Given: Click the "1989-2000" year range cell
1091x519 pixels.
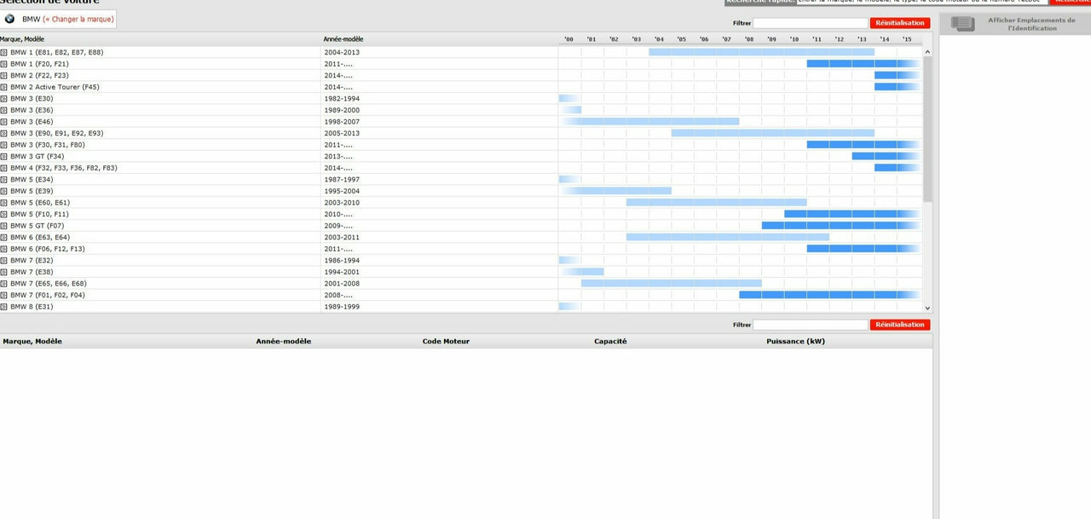Looking at the screenshot, I should pos(342,110).
